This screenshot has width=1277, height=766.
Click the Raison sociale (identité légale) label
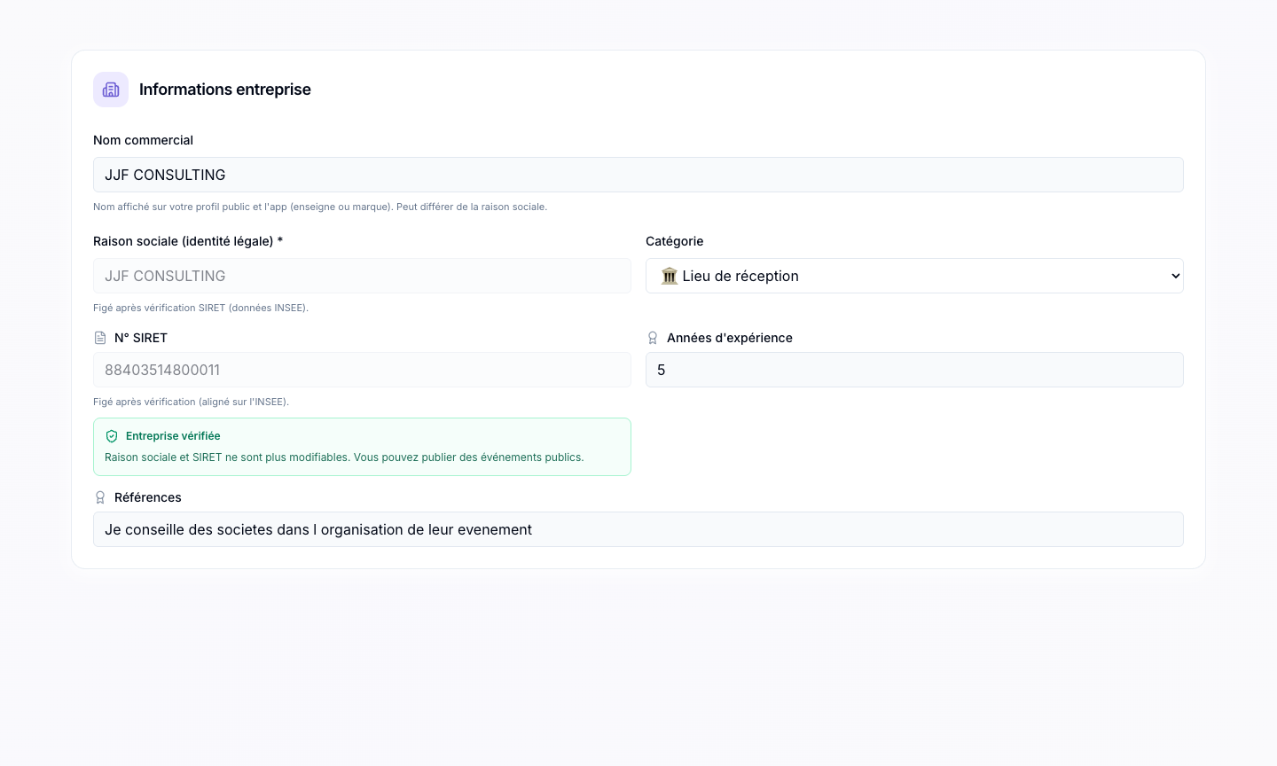[188, 241]
